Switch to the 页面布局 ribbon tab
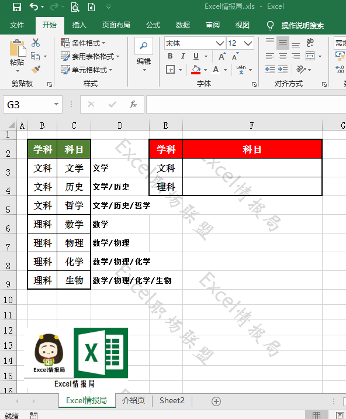The height and width of the screenshot is (419, 346). click(116, 25)
